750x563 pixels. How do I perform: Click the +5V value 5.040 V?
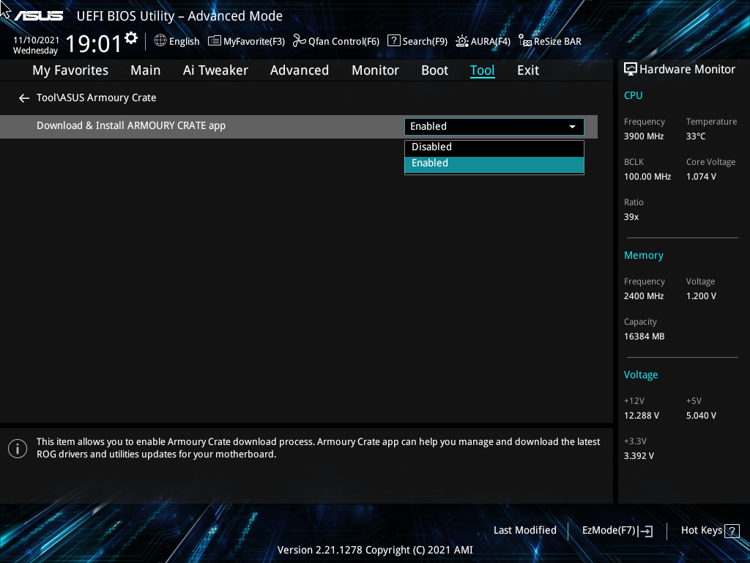pyautogui.click(x=701, y=416)
